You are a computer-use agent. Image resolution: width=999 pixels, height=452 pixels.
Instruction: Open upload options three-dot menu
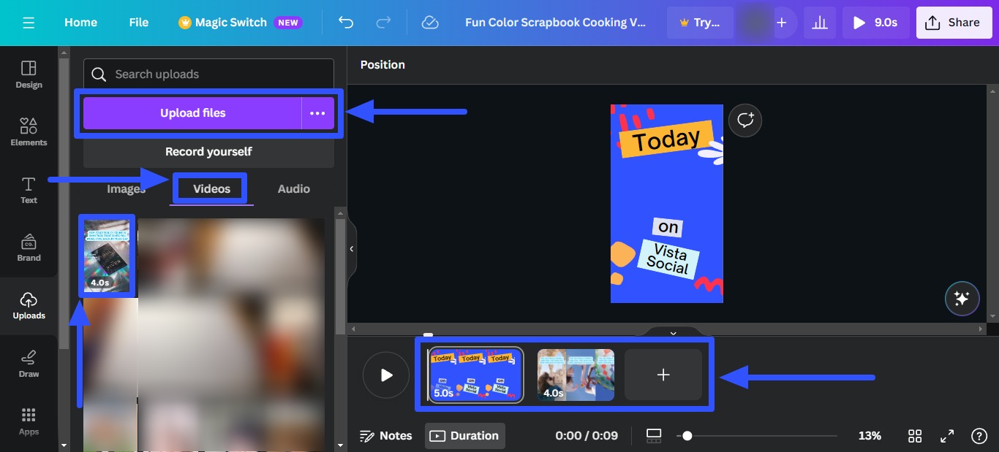(317, 113)
